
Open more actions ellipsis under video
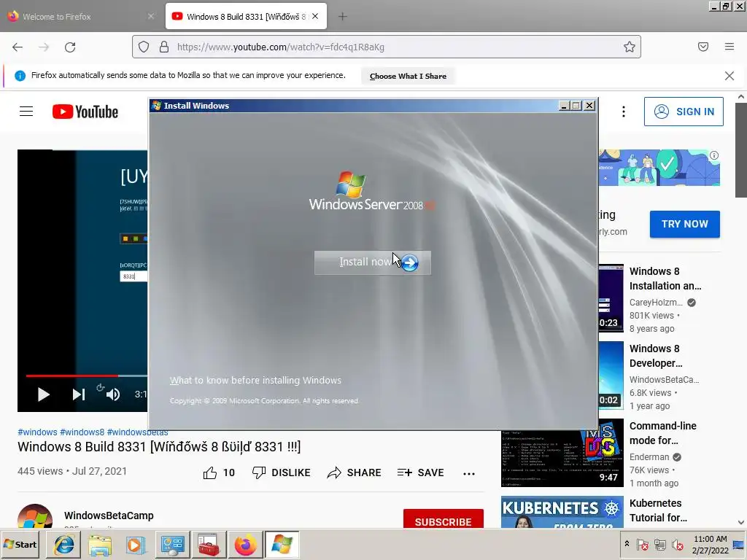point(469,473)
